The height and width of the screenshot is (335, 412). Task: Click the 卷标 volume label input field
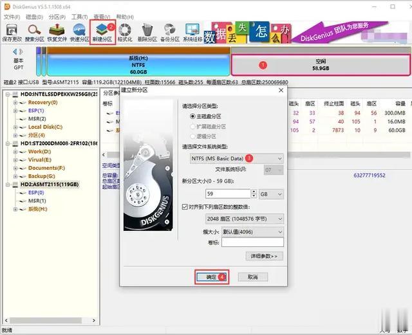pos(252,242)
